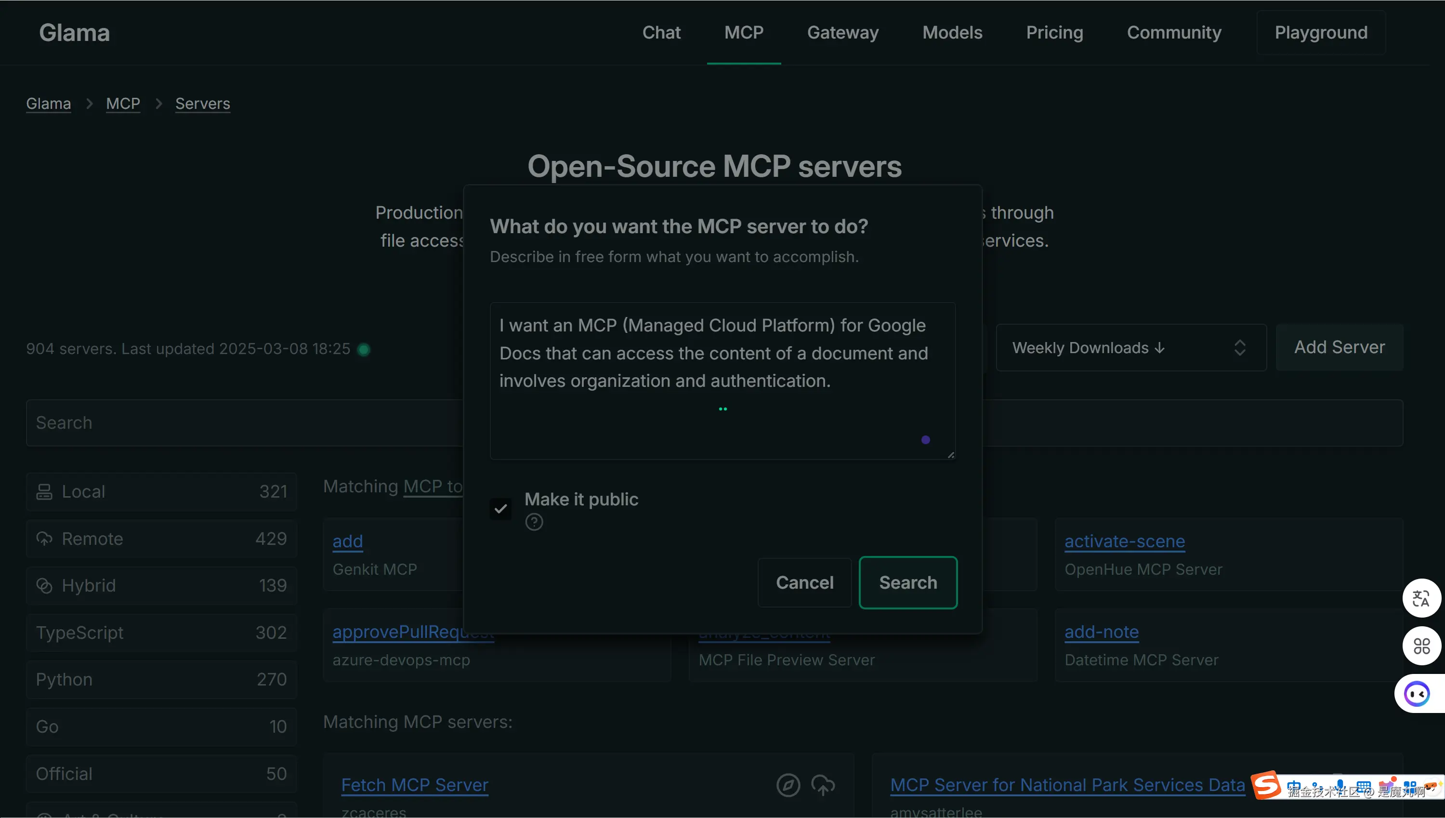
Task: Click the server description text area
Action: pyautogui.click(x=723, y=381)
